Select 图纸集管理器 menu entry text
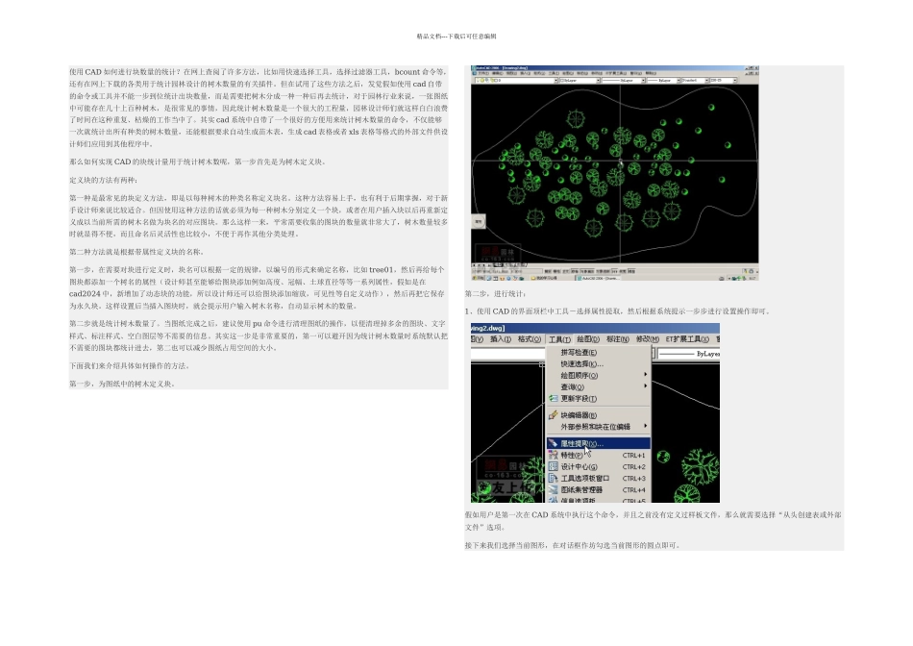 pos(581,490)
